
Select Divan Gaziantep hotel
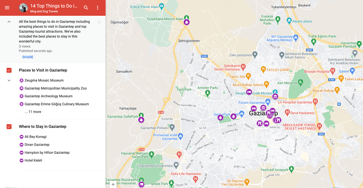coord(37,144)
